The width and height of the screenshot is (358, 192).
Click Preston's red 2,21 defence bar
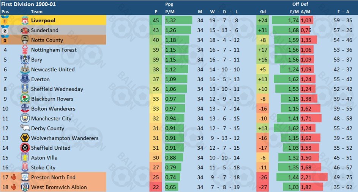(314, 177)
